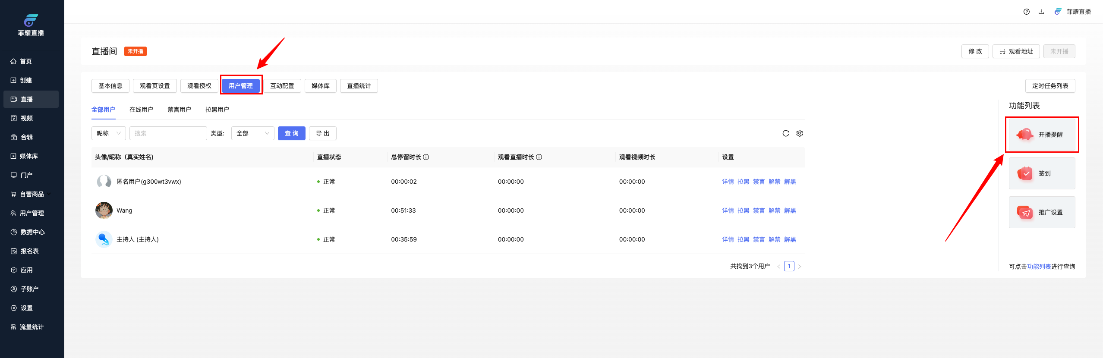Click info icon beside 观看直播时长
This screenshot has height=358, width=1103.
(x=539, y=157)
